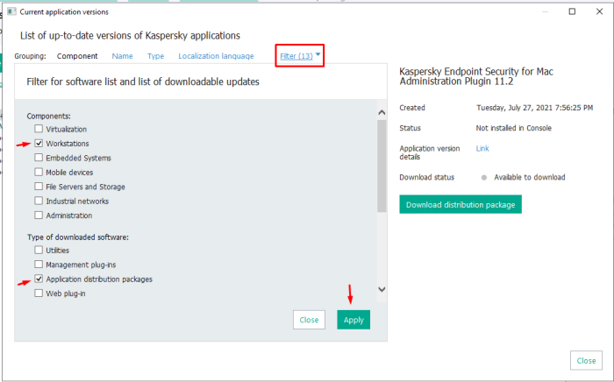Enable the Management plug-ins checkbox
Screen dimensions: 614x382
tap(39, 265)
